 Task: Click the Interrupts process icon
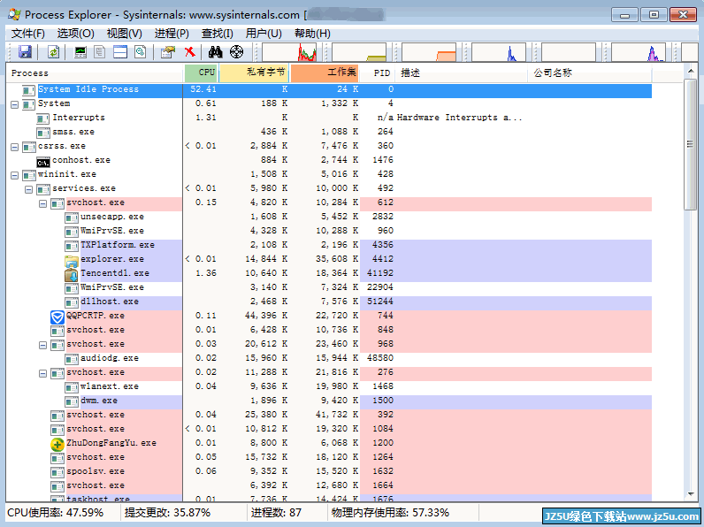point(43,119)
